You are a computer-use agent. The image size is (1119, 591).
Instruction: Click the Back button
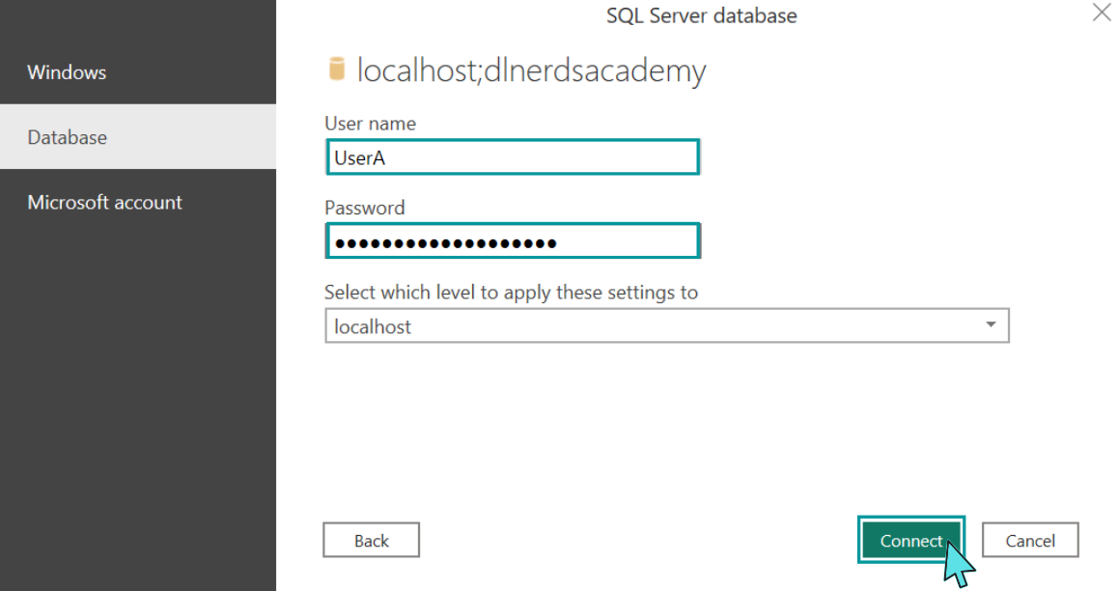371,541
